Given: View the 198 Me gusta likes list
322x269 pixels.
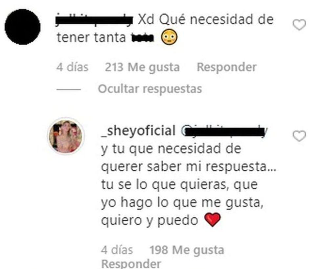Looking at the screenshot, I should click(187, 250).
